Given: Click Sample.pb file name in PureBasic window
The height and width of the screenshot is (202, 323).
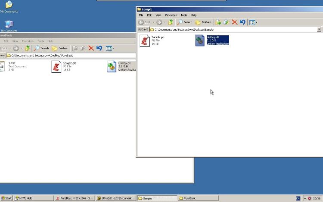Looking at the screenshot, I should click(x=70, y=63).
